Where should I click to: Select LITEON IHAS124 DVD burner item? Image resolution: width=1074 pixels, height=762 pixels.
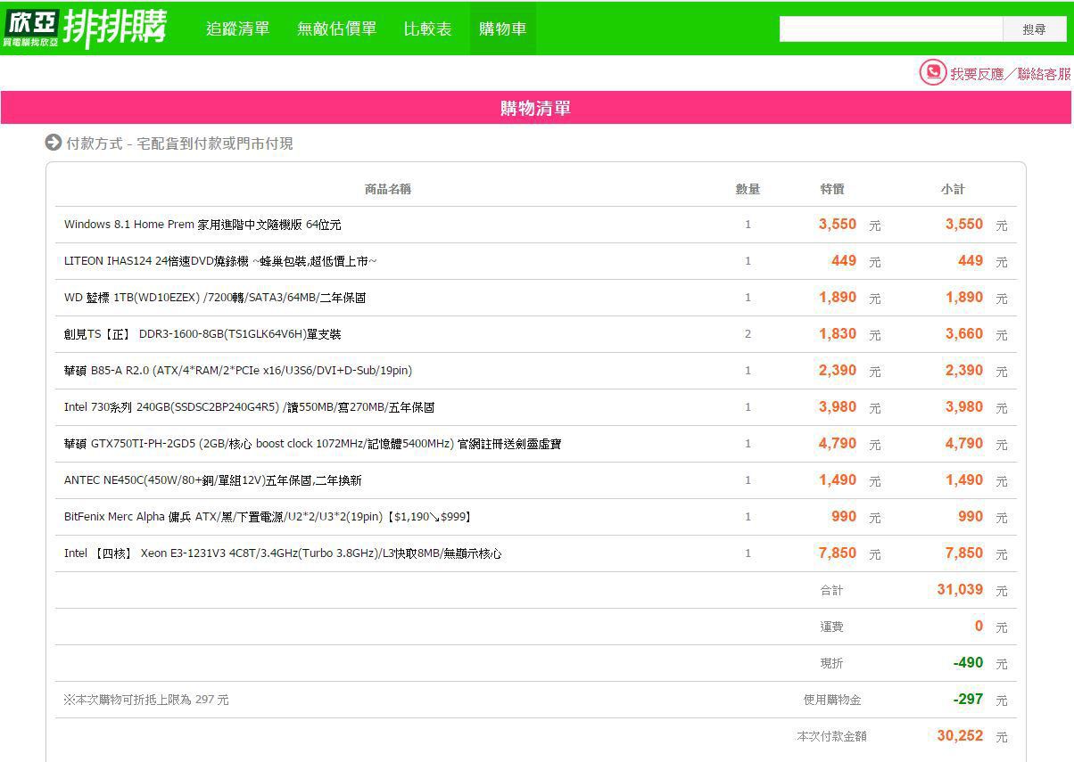tap(220, 261)
